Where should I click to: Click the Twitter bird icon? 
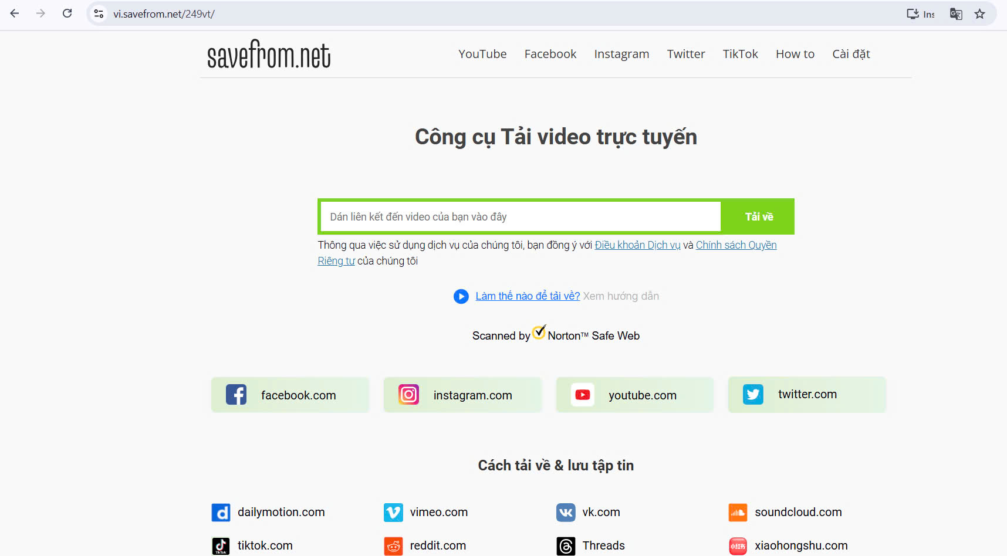[753, 395]
